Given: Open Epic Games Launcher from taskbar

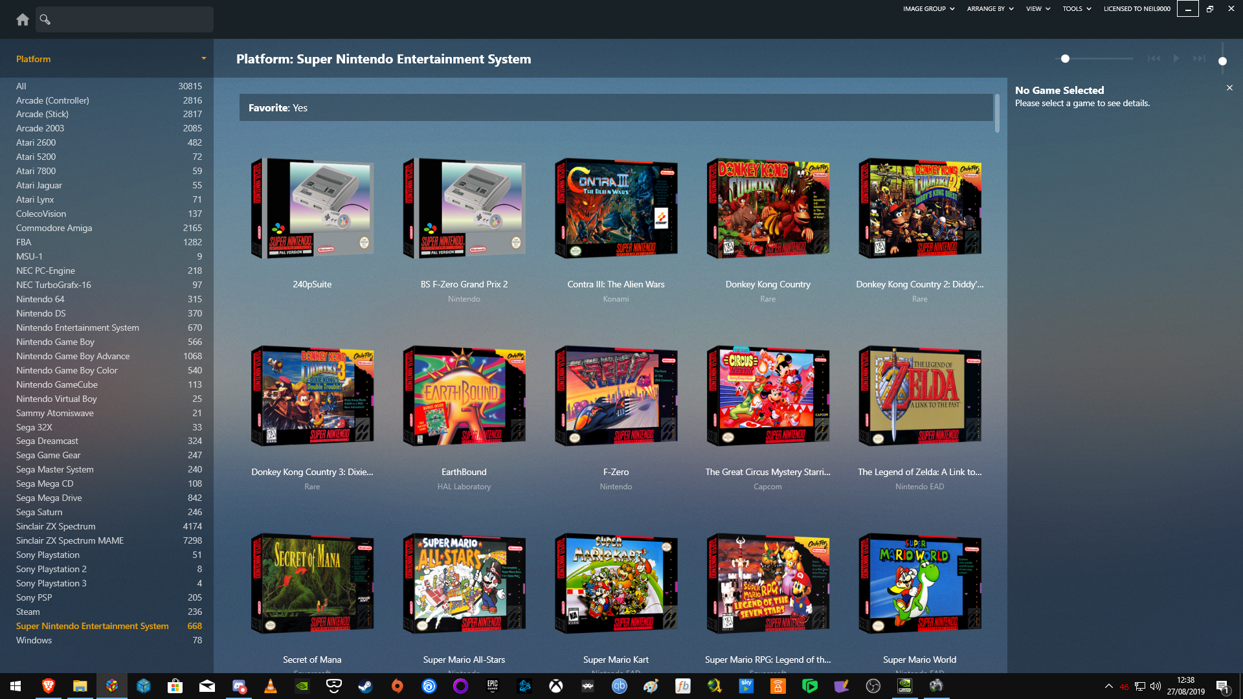Looking at the screenshot, I should click(493, 686).
